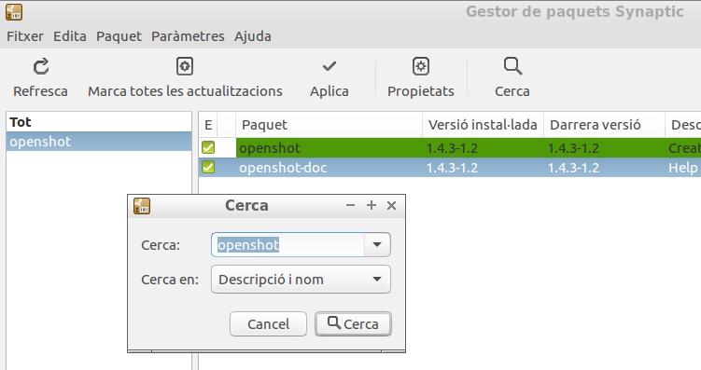701x370 pixels.
Task: Click the E status column header
Action: [208, 125]
